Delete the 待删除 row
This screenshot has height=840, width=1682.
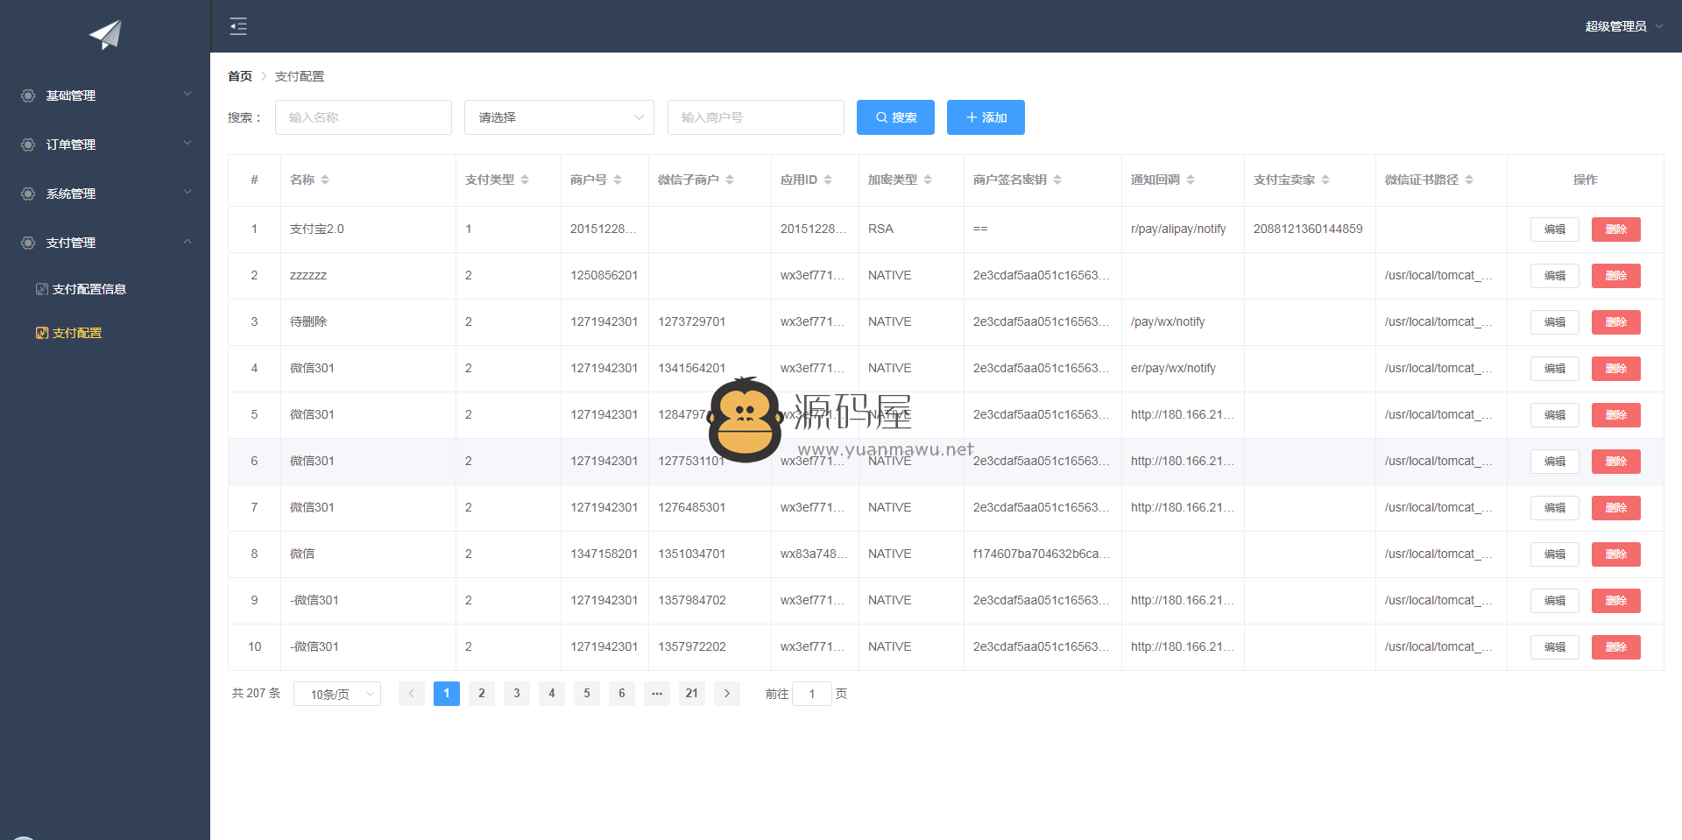1616,322
